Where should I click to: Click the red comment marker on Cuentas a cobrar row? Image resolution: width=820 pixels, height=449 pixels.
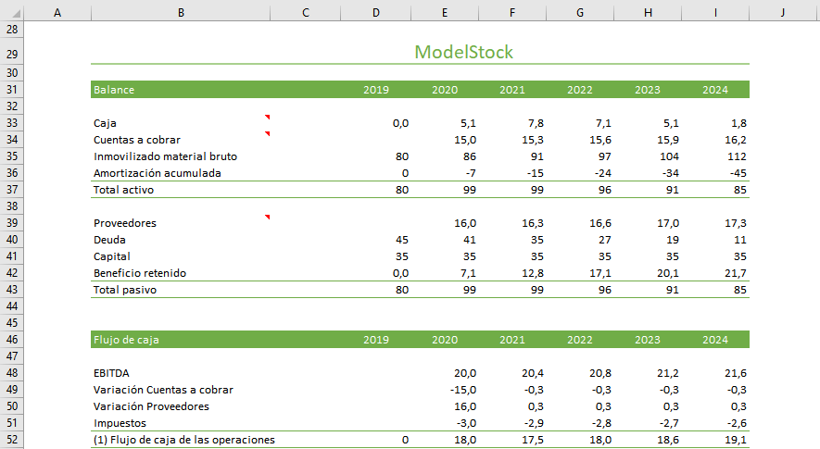click(x=267, y=134)
